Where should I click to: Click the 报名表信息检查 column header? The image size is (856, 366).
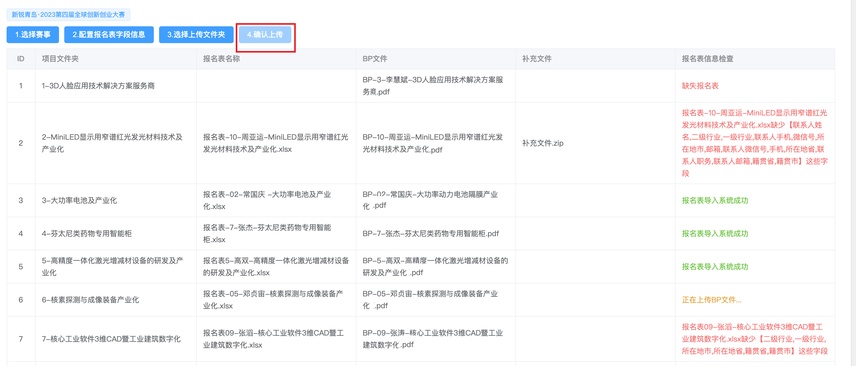[x=707, y=59]
